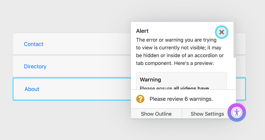Open the Contact link
The width and height of the screenshot is (265, 140).
(33, 44)
